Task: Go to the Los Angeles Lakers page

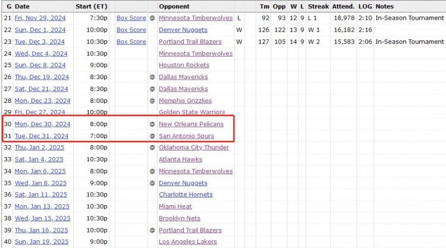Action: pos(187,242)
